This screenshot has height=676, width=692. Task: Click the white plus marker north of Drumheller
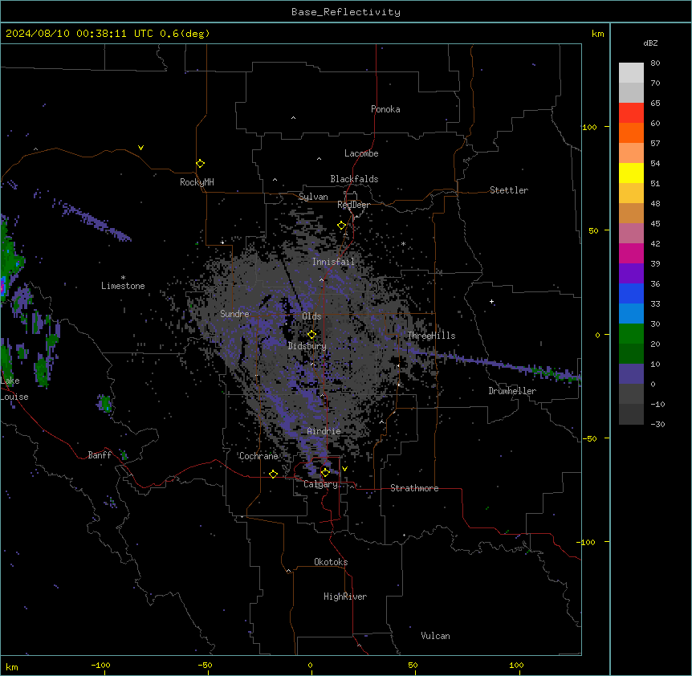click(491, 301)
